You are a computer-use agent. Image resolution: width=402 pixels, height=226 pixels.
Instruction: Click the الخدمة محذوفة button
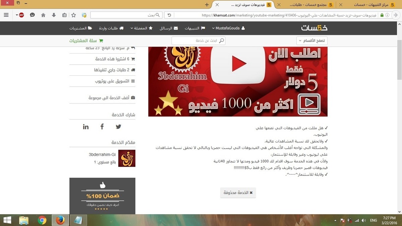(x=238, y=193)
